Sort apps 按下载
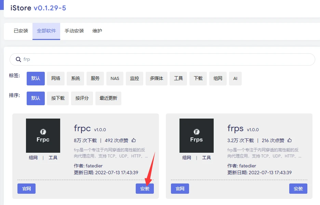Viewport: 320px width, 205px height. point(58,98)
